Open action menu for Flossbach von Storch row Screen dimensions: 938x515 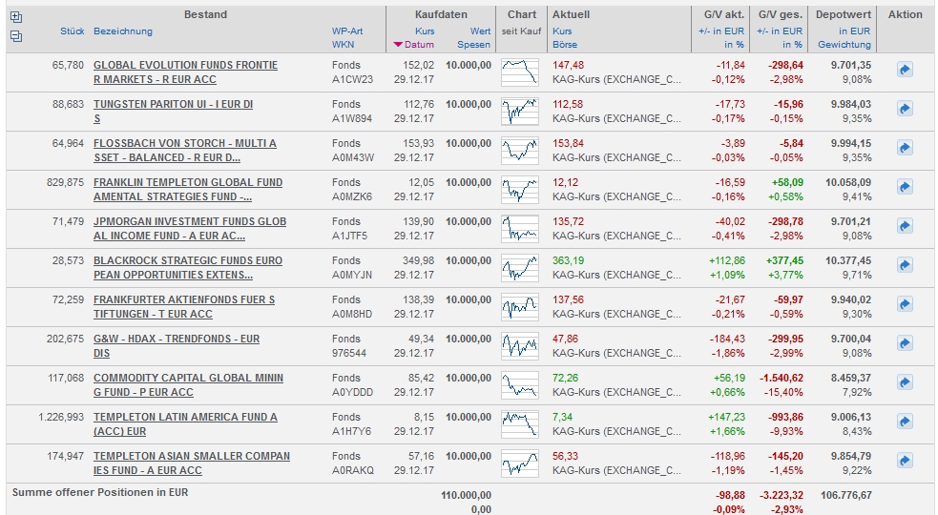[905, 148]
